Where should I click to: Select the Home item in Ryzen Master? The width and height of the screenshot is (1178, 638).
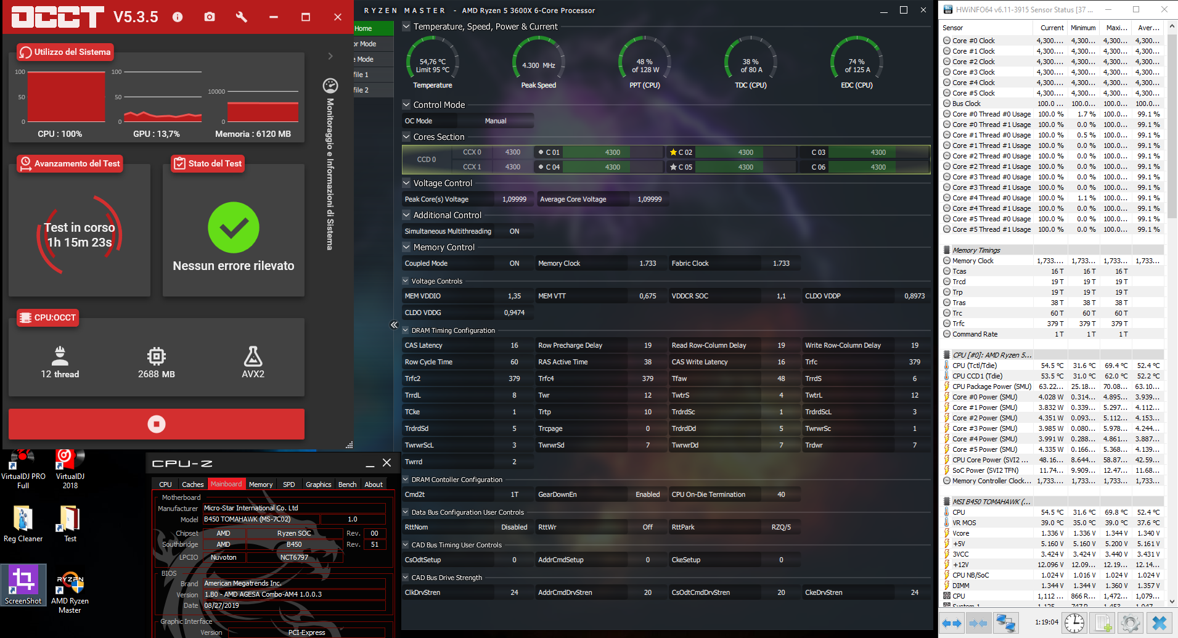pos(374,28)
